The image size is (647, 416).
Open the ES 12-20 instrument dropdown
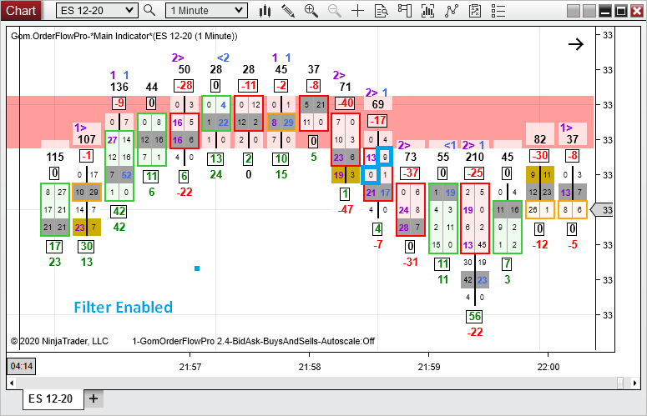coord(97,11)
